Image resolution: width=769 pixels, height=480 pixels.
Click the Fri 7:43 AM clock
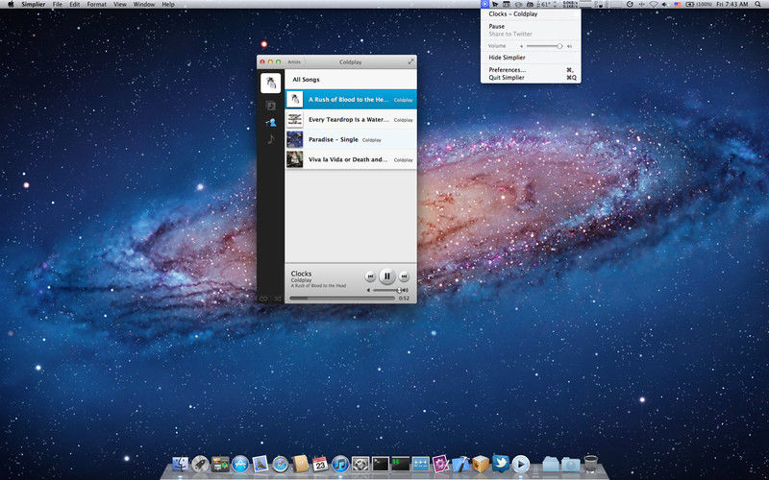[x=732, y=4]
